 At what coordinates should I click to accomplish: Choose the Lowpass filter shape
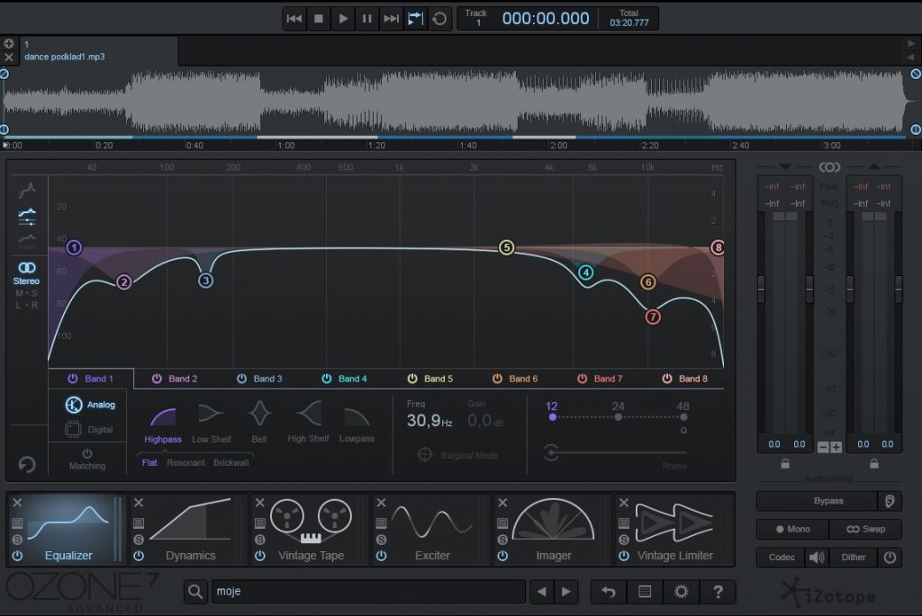(x=357, y=424)
